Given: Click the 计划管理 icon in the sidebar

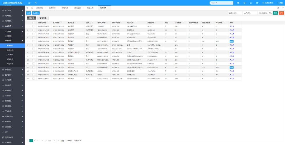Looking at the screenshot, I should tap(3, 70).
